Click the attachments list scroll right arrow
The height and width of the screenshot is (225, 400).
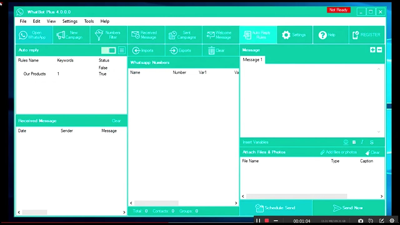[382, 196]
